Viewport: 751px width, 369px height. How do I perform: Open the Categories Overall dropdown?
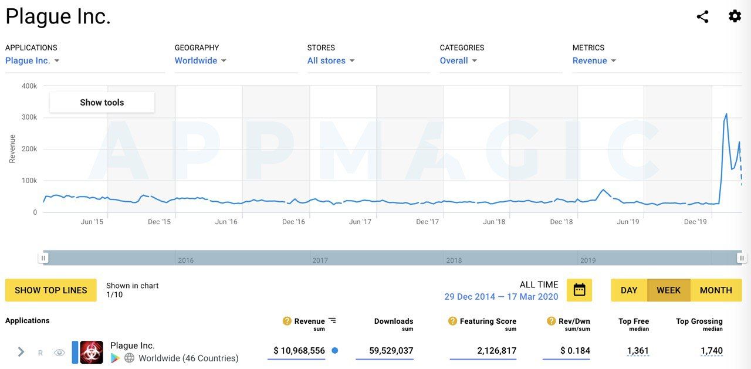pyautogui.click(x=459, y=60)
